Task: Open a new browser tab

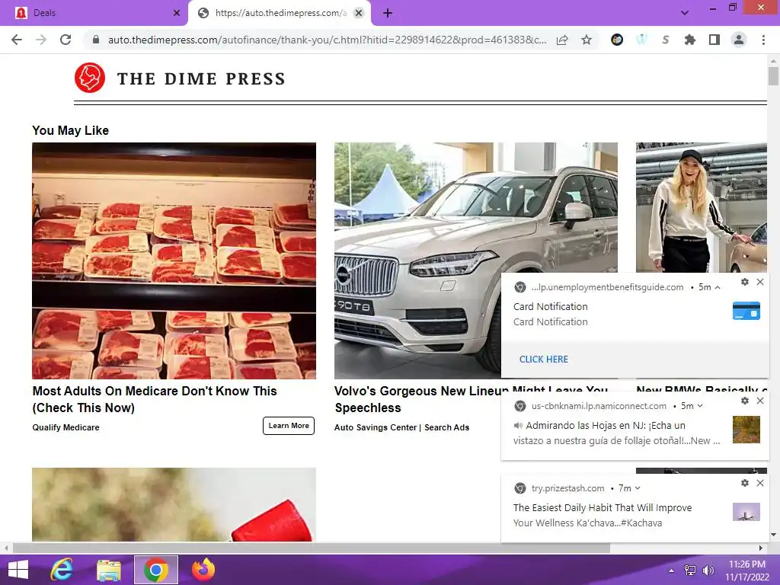Action: pyautogui.click(x=388, y=14)
